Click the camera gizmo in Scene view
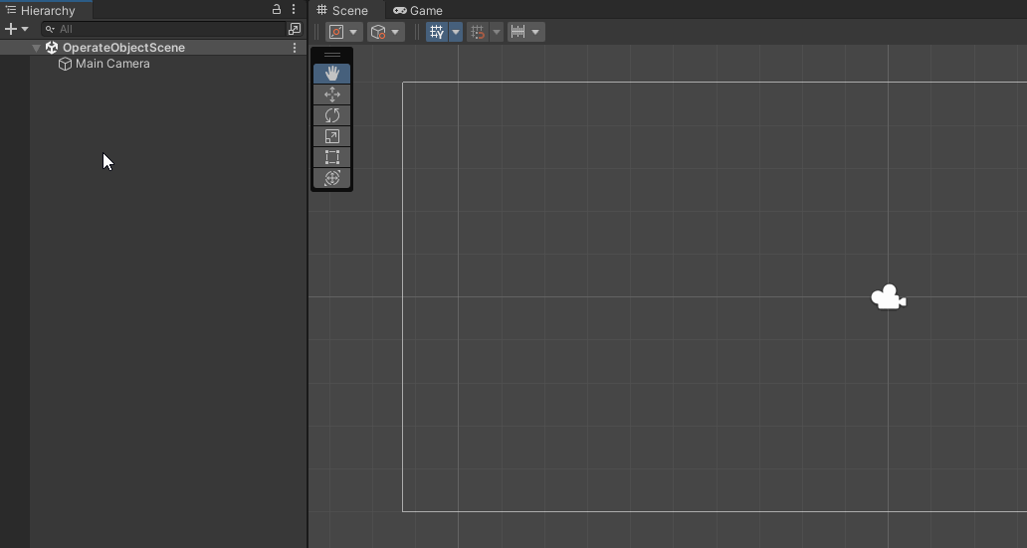This screenshot has width=1027, height=548. [x=888, y=297]
